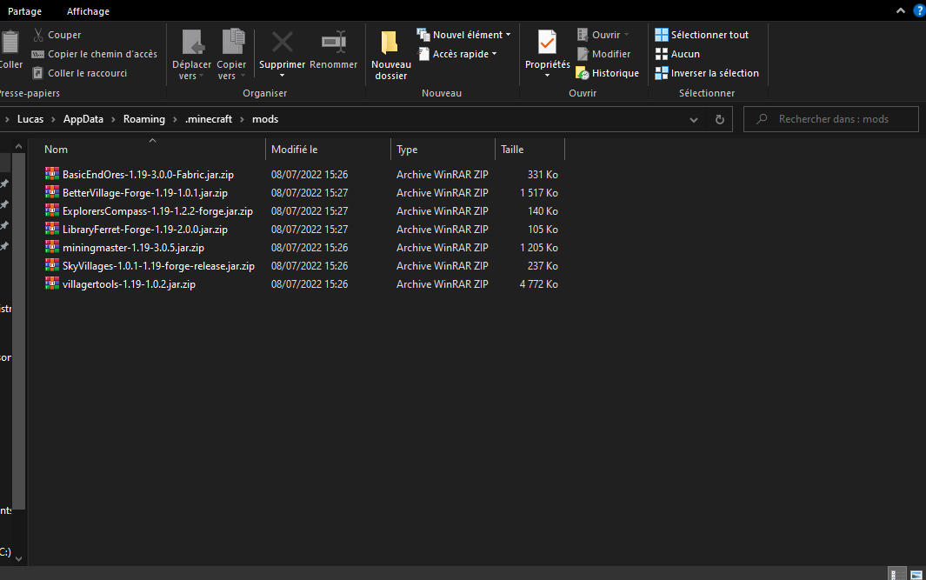Open the Windows help question-mark icon

tap(919, 10)
